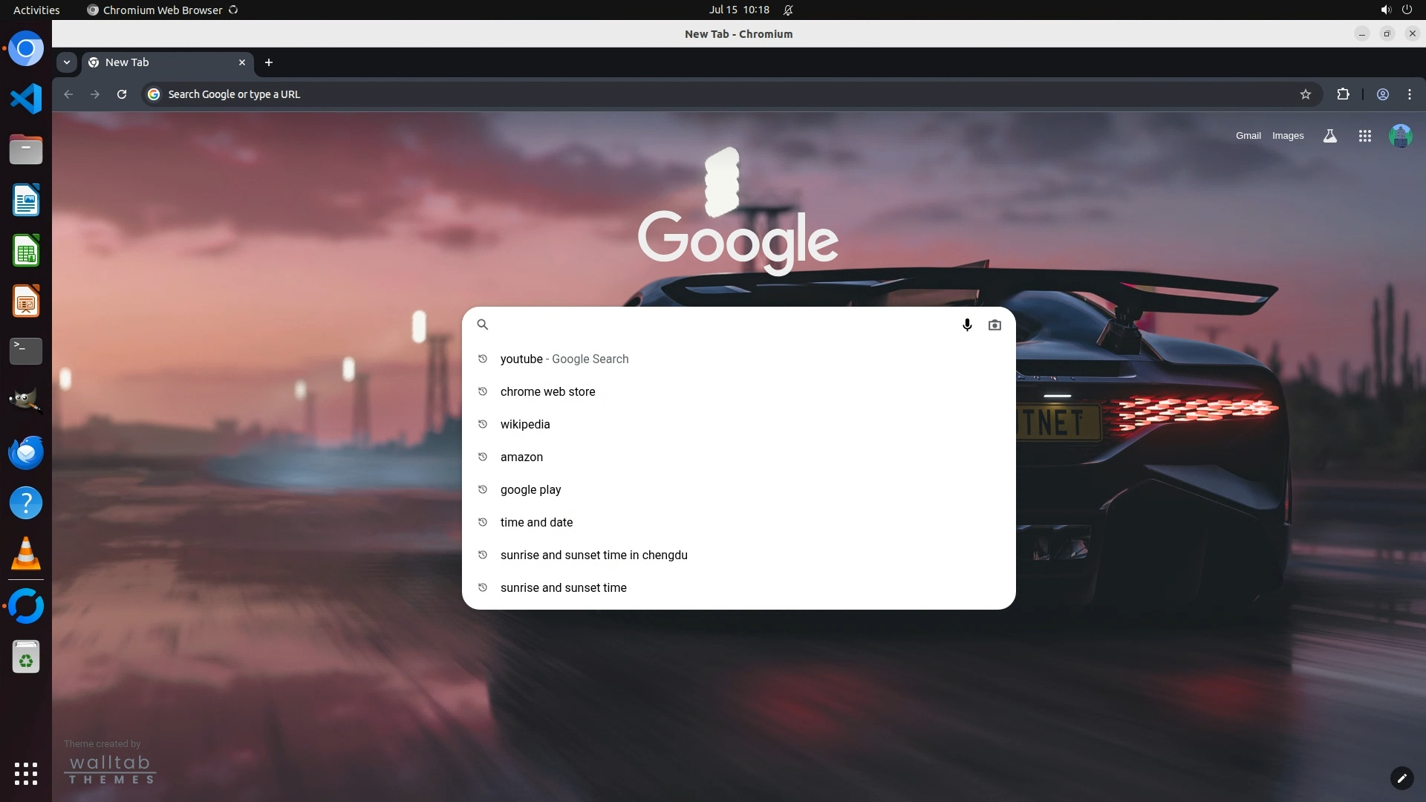Open Google apps grid launcher
The width and height of the screenshot is (1426, 802).
(1364, 136)
